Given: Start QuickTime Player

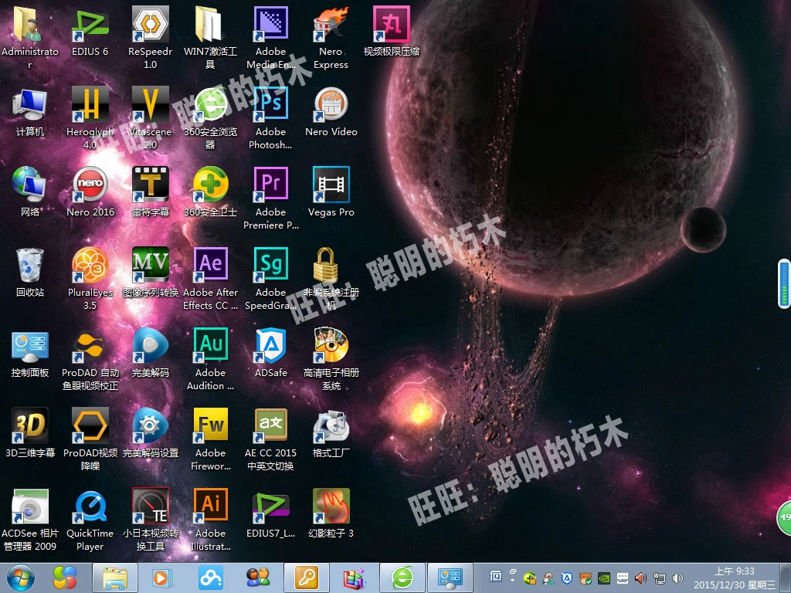Looking at the screenshot, I should [x=90, y=506].
